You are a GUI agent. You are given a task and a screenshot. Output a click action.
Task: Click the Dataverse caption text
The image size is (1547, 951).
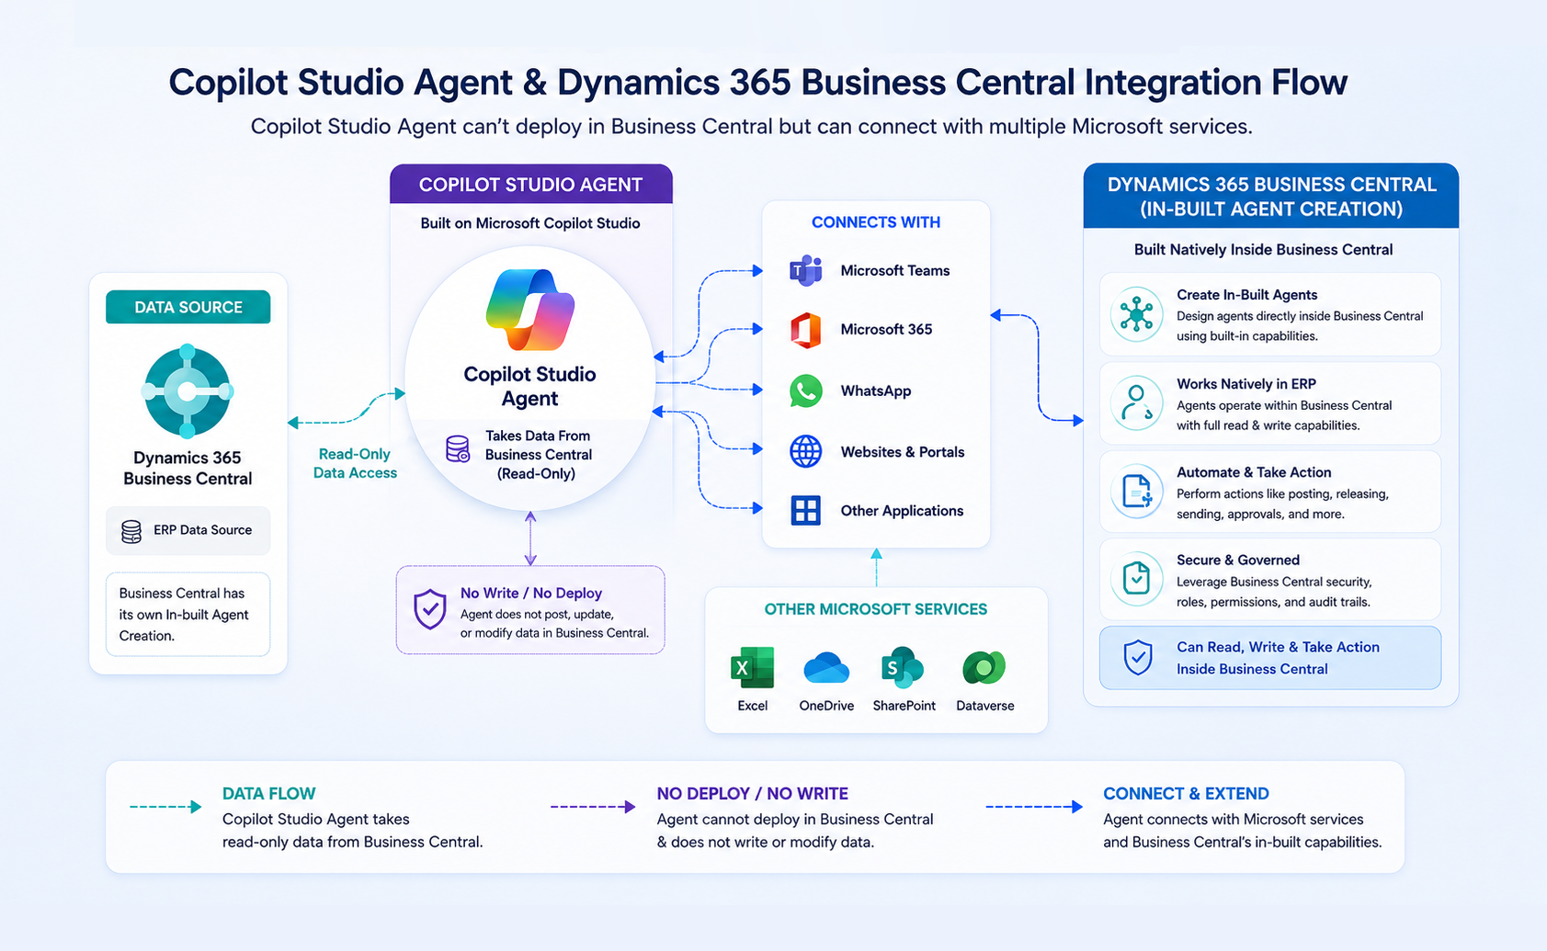(985, 706)
